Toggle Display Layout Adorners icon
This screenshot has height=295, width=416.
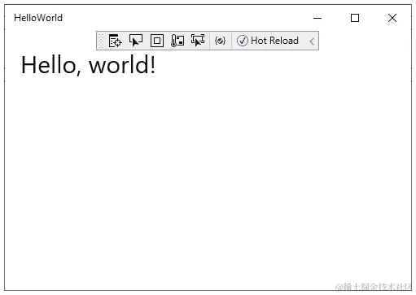click(x=157, y=41)
